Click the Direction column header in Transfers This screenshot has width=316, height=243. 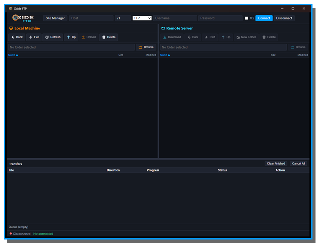click(x=113, y=170)
